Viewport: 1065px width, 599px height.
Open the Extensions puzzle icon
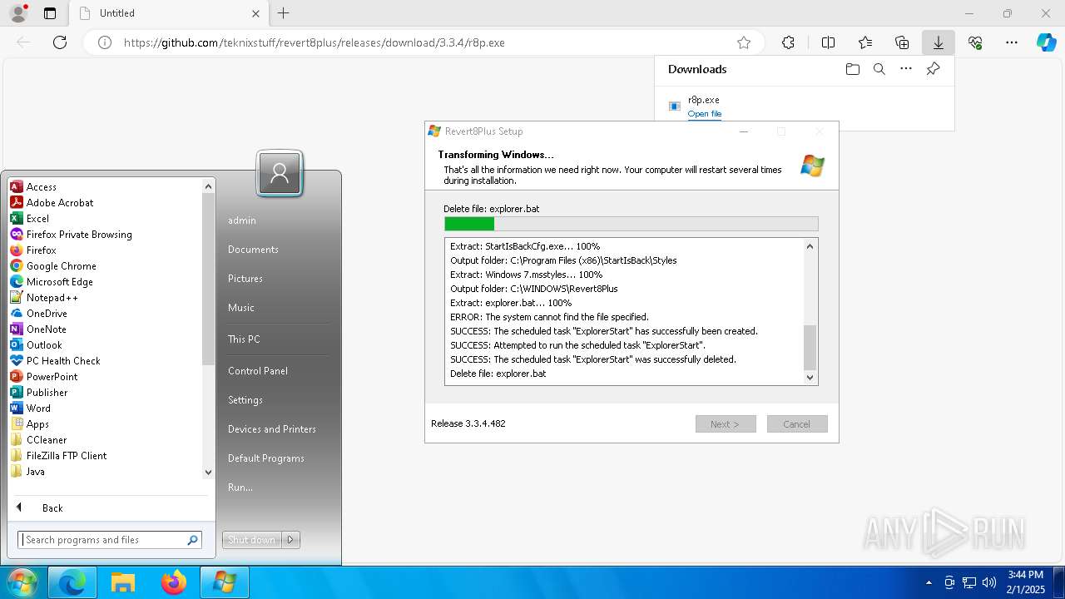point(788,42)
